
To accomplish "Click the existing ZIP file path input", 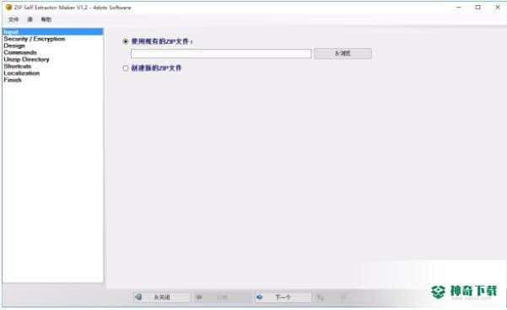I will point(221,54).
